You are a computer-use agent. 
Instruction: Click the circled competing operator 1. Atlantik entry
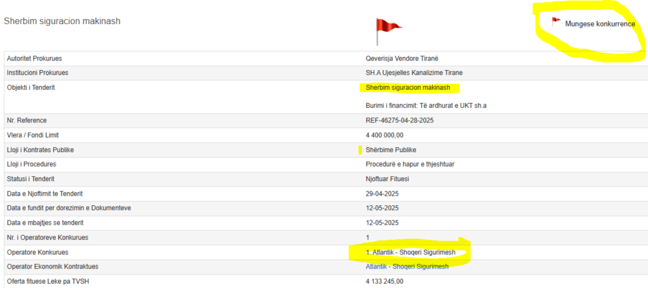pos(409,253)
